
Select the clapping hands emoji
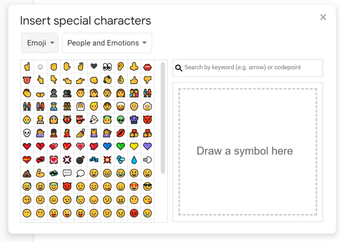point(107,80)
